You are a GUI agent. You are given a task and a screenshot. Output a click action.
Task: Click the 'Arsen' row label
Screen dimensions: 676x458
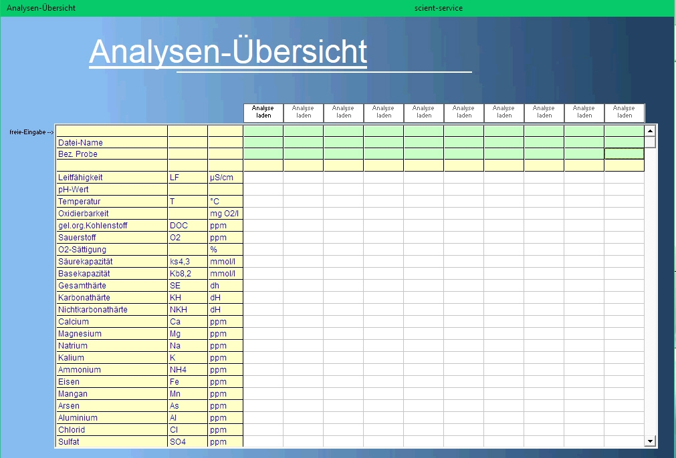[112, 407]
